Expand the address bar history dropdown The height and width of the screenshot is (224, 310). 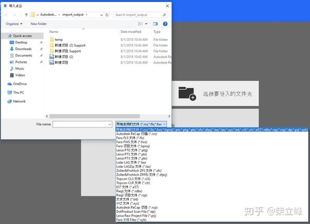click(101, 15)
